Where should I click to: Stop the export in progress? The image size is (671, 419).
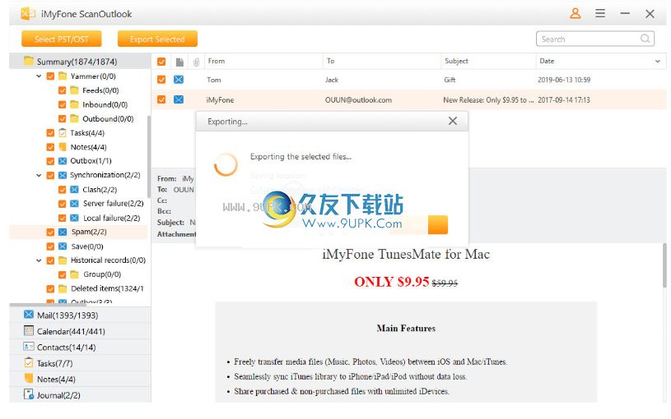[x=418, y=225]
